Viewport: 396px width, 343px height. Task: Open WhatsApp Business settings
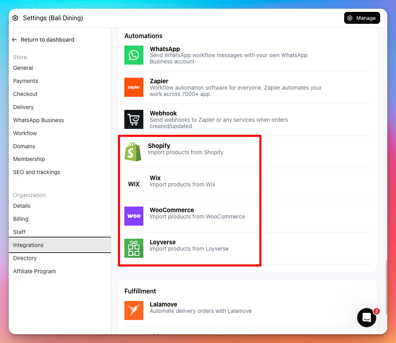coord(38,120)
